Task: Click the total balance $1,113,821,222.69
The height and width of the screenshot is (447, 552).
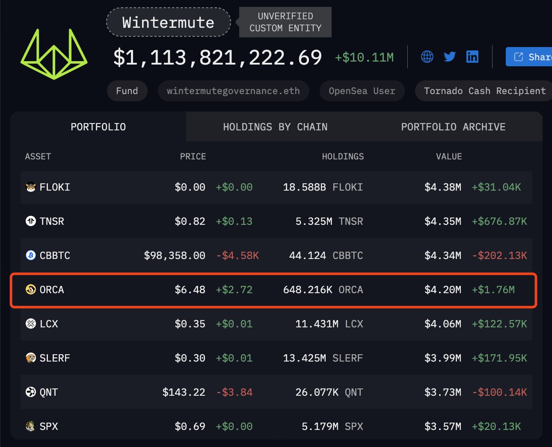Action: (217, 58)
